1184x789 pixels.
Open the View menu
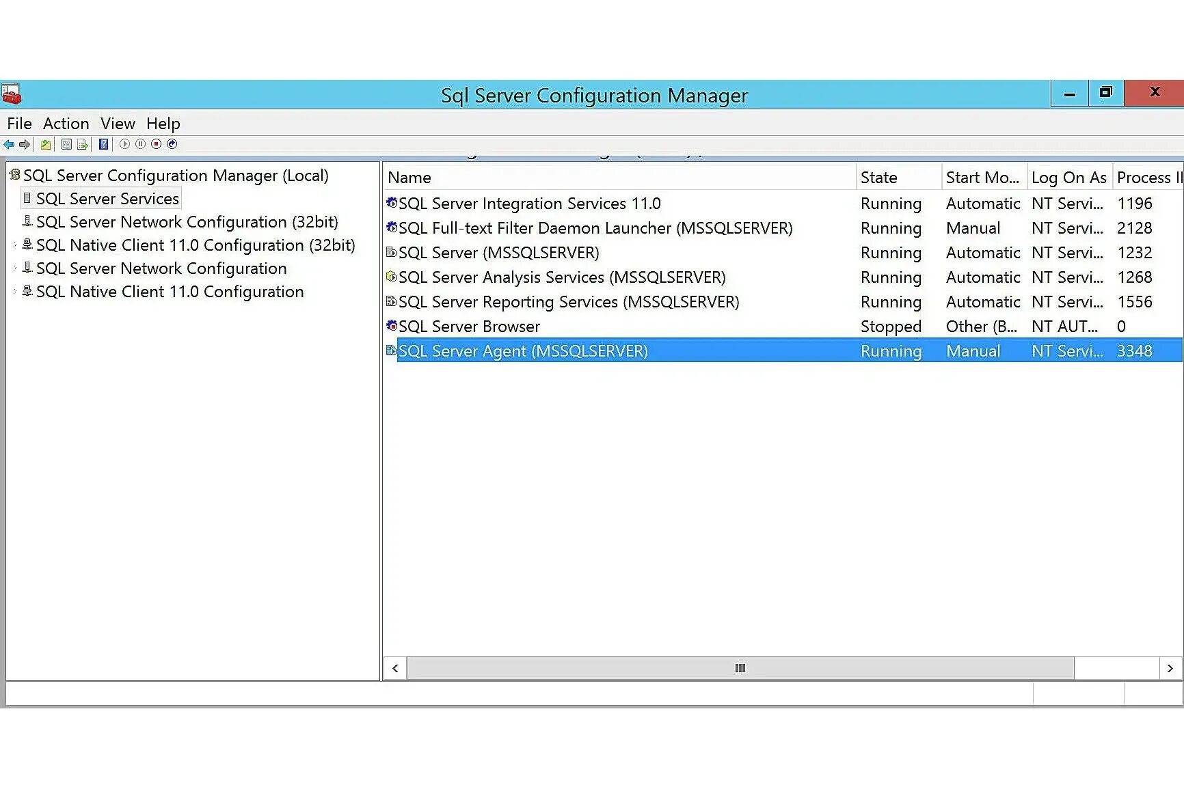118,124
